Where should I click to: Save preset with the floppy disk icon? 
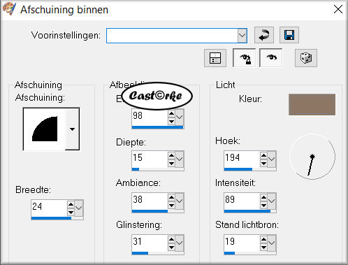pos(289,35)
